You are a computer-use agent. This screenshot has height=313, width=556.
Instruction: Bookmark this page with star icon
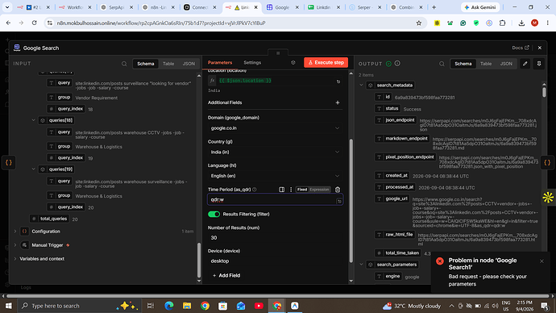click(419, 23)
